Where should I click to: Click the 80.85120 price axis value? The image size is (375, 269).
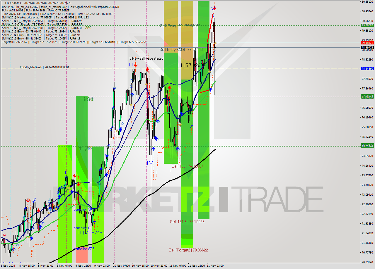[x=367, y=1]
